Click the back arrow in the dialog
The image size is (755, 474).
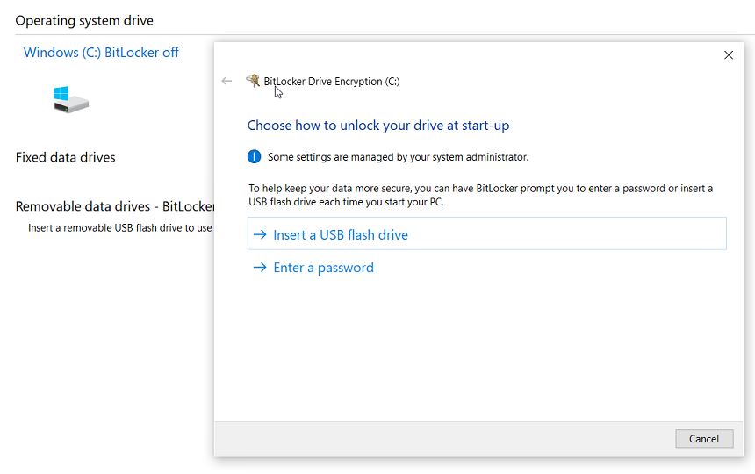226,81
